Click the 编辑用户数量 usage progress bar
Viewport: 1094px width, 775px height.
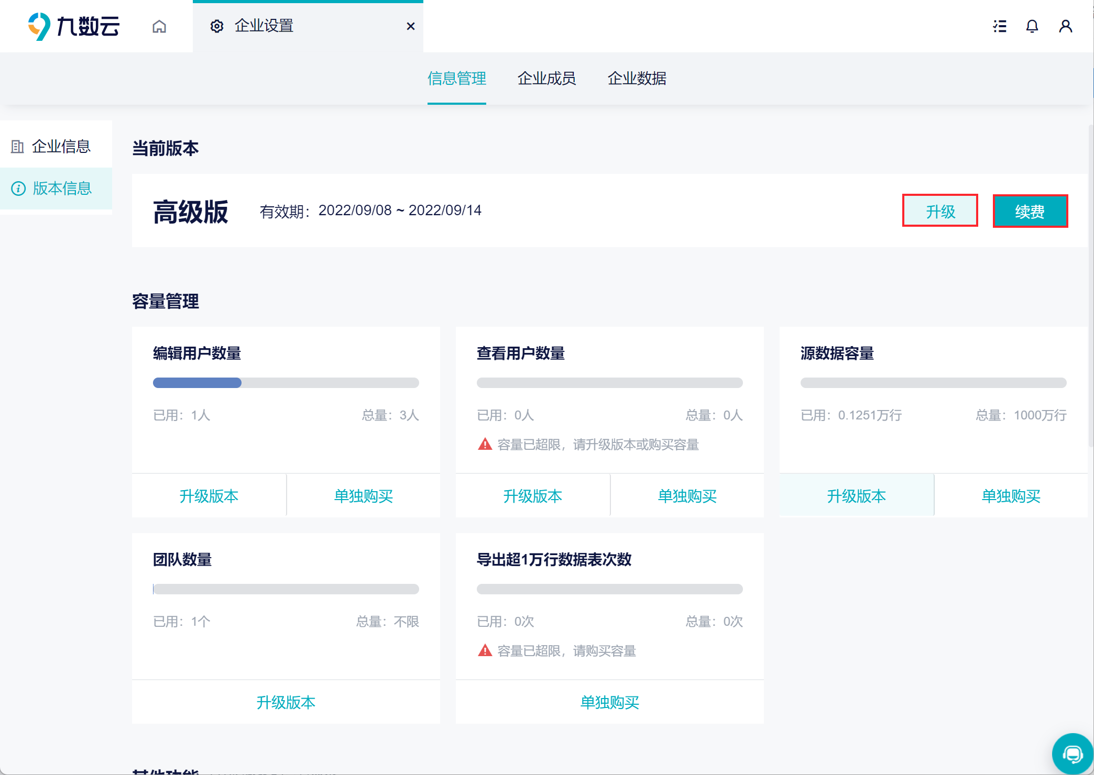286,383
